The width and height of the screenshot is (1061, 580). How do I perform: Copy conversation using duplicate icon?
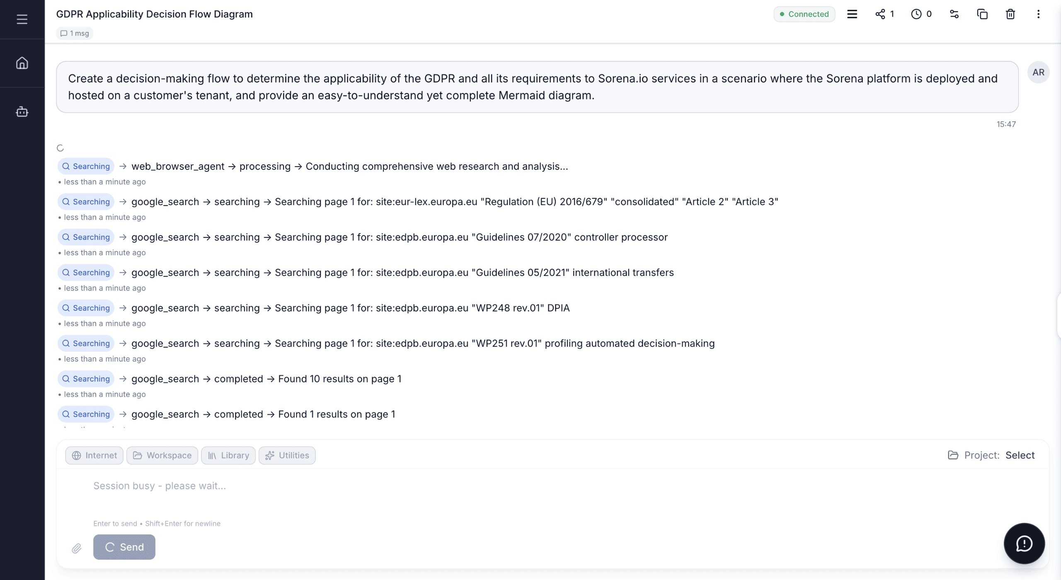[982, 14]
